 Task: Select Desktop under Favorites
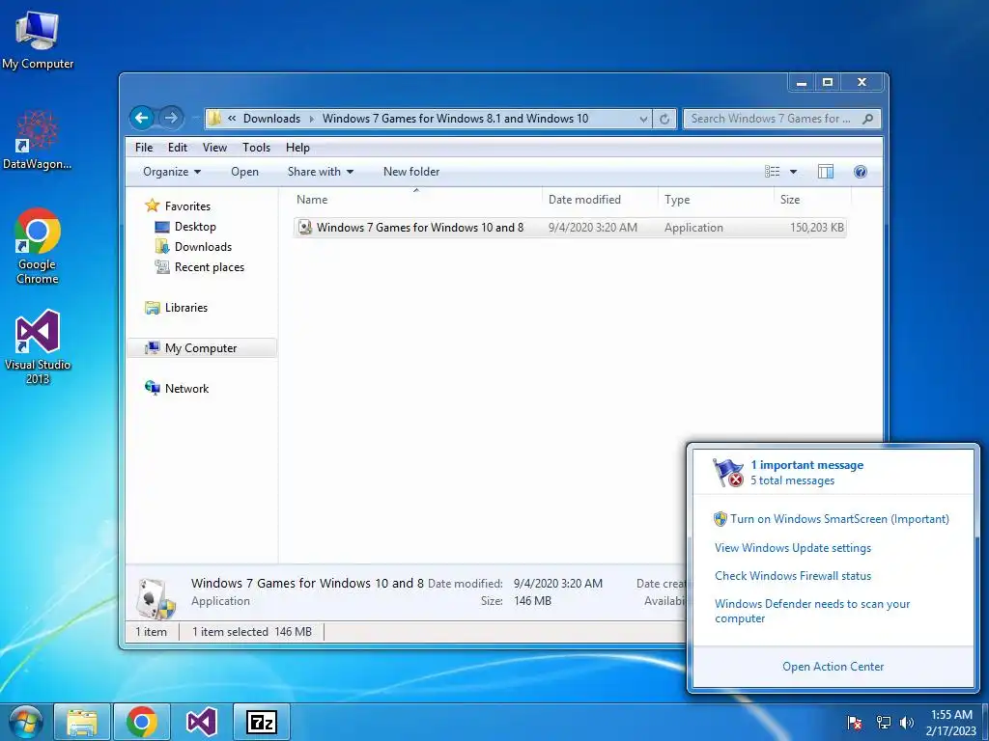195,226
